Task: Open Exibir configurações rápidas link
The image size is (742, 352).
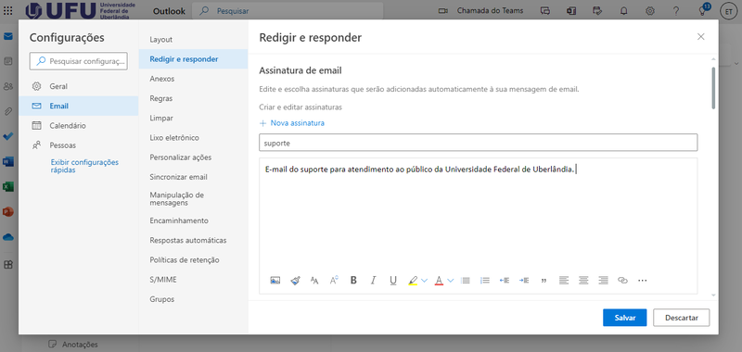Action: pyautogui.click(x=84, y=166)
